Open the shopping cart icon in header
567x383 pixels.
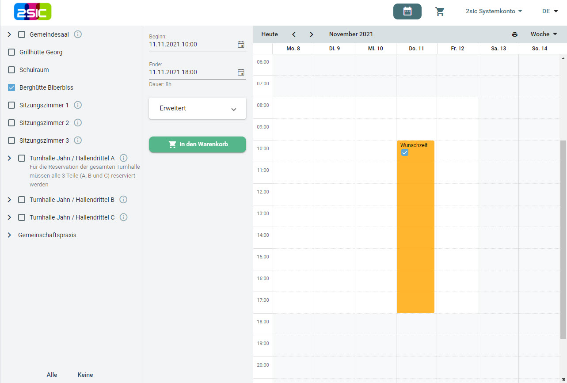(x=440, y=11)
